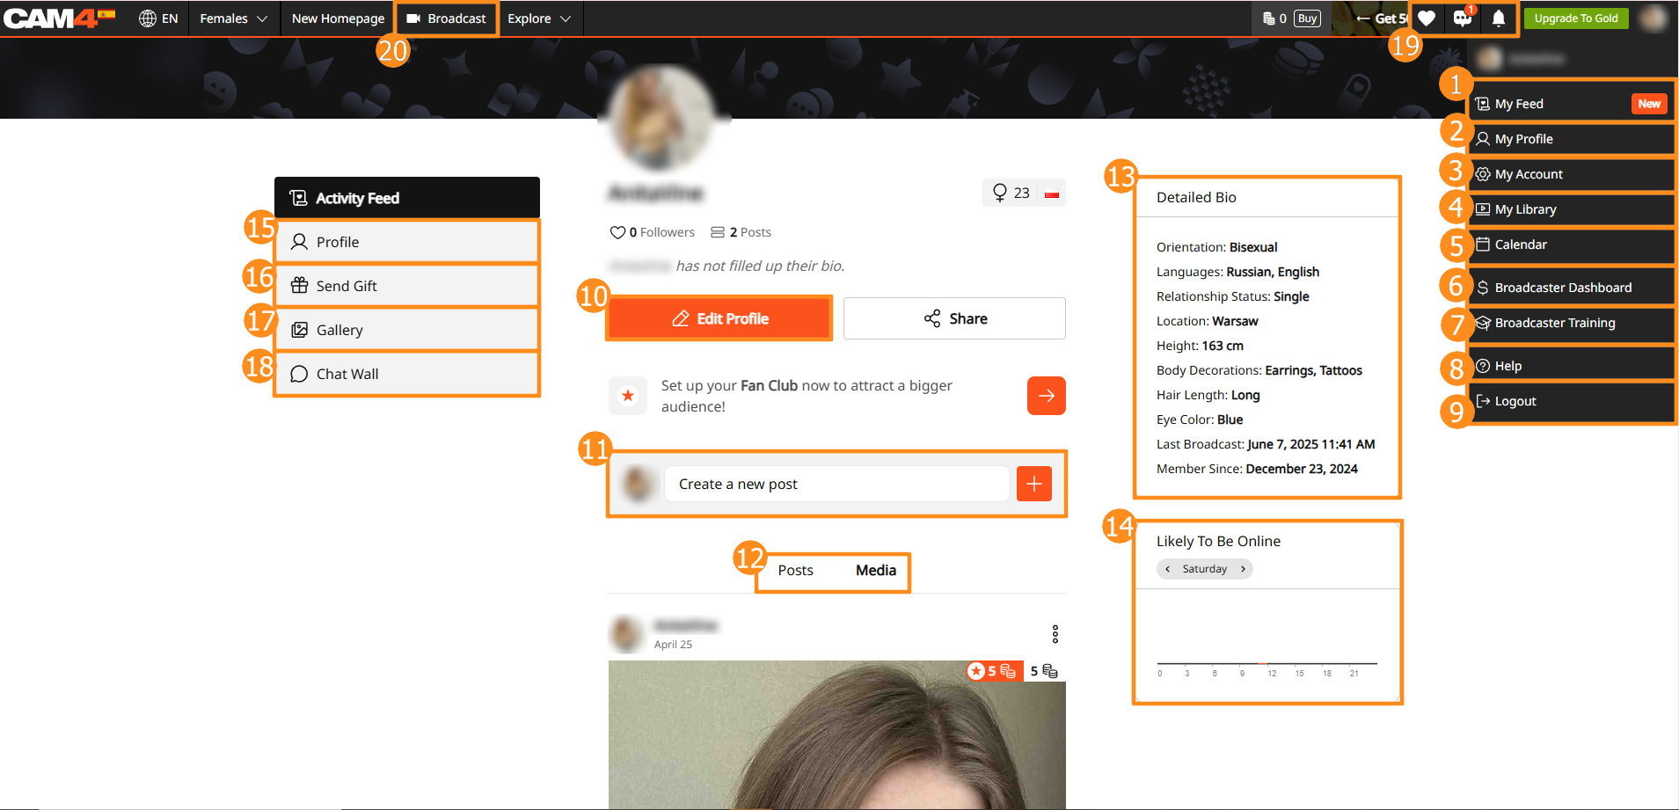Click the orange arrow to set up Fan Club
This screenshot has height=810, width=1679.
[1046, 396]
